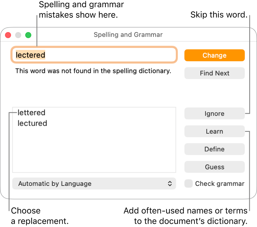The image size is (257, 227).
Task: Click the orange Change button
Action: (x=214, y=55)
